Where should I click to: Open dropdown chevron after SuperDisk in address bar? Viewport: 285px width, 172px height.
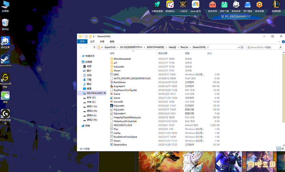pyautogui.click(x=118, y=47)
